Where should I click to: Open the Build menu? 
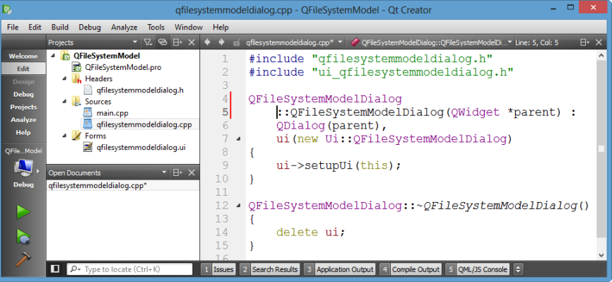coord(60,28)
